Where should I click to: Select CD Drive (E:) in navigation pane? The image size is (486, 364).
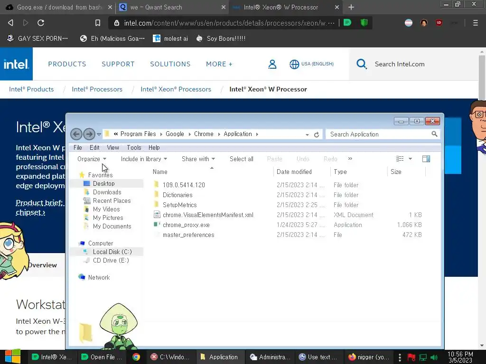tap(111, 260)
